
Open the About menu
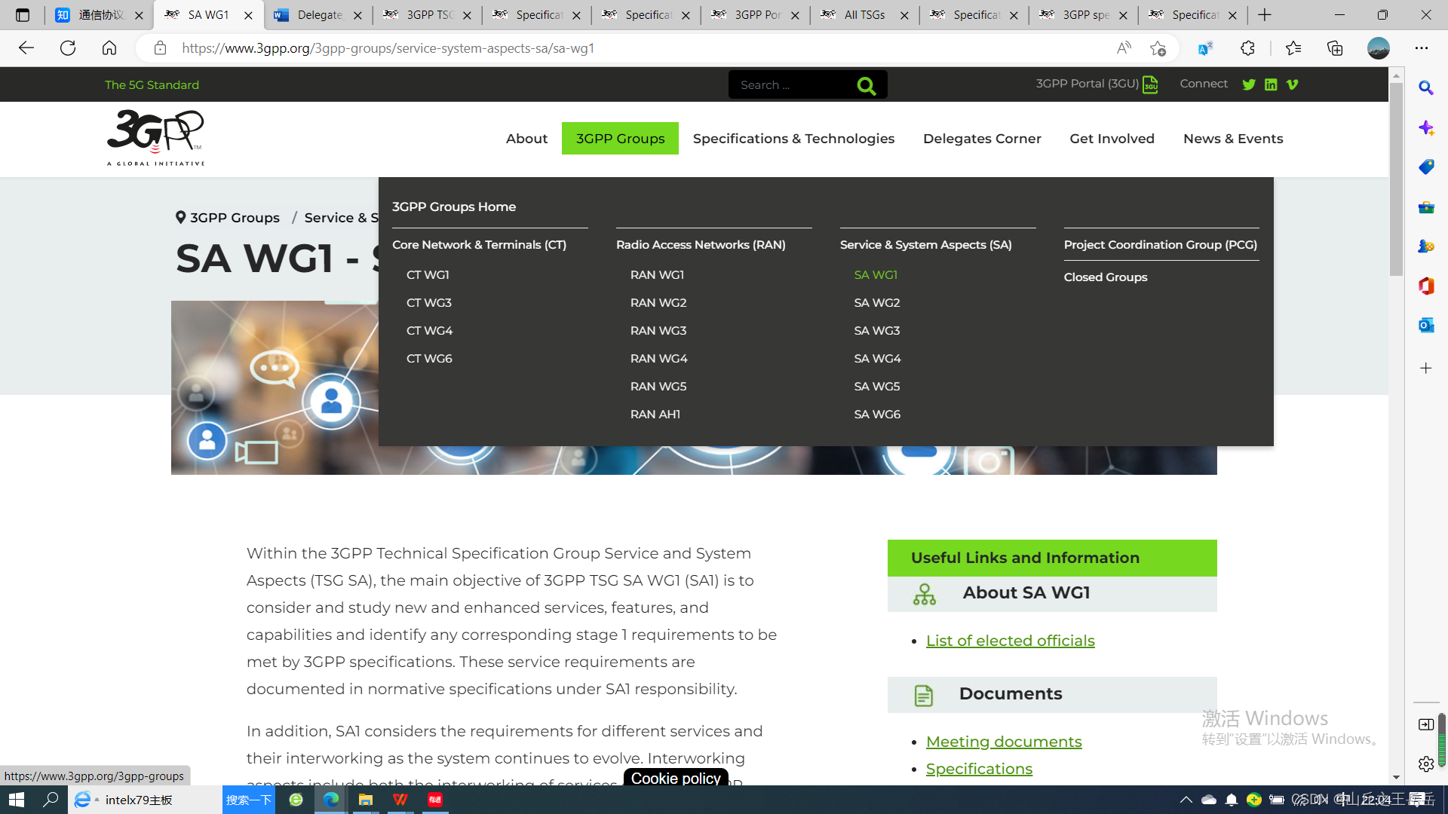(526, 139)
